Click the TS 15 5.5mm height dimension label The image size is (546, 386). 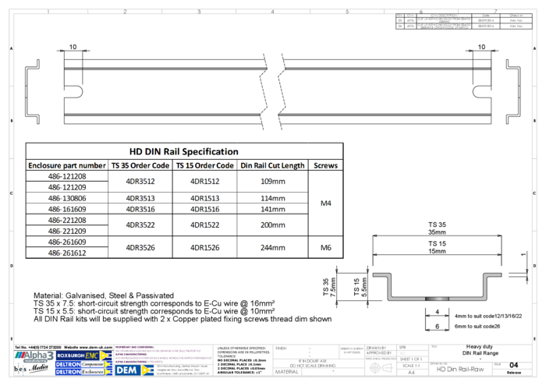360,287
